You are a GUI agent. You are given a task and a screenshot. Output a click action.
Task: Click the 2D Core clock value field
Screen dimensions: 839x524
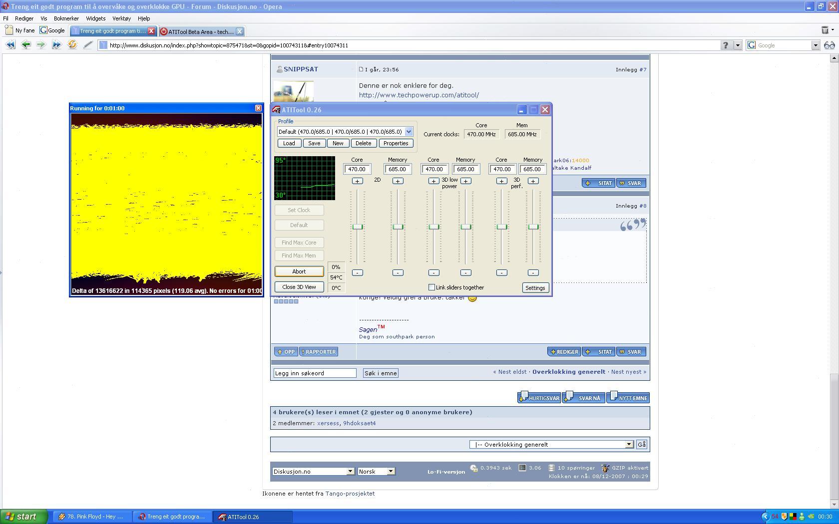coord(357,169)
